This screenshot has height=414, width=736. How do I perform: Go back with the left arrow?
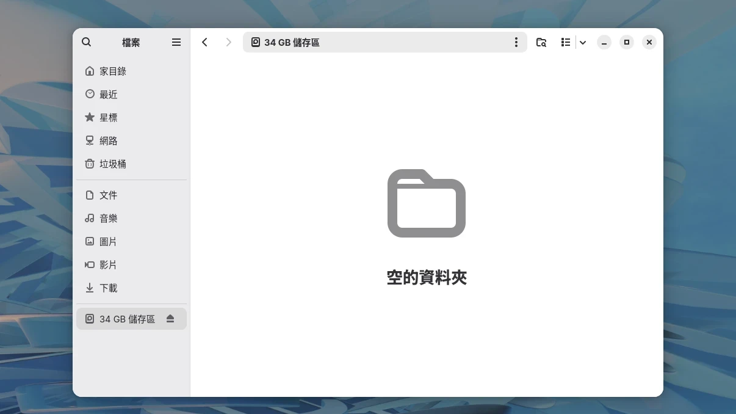coord(205,42)
